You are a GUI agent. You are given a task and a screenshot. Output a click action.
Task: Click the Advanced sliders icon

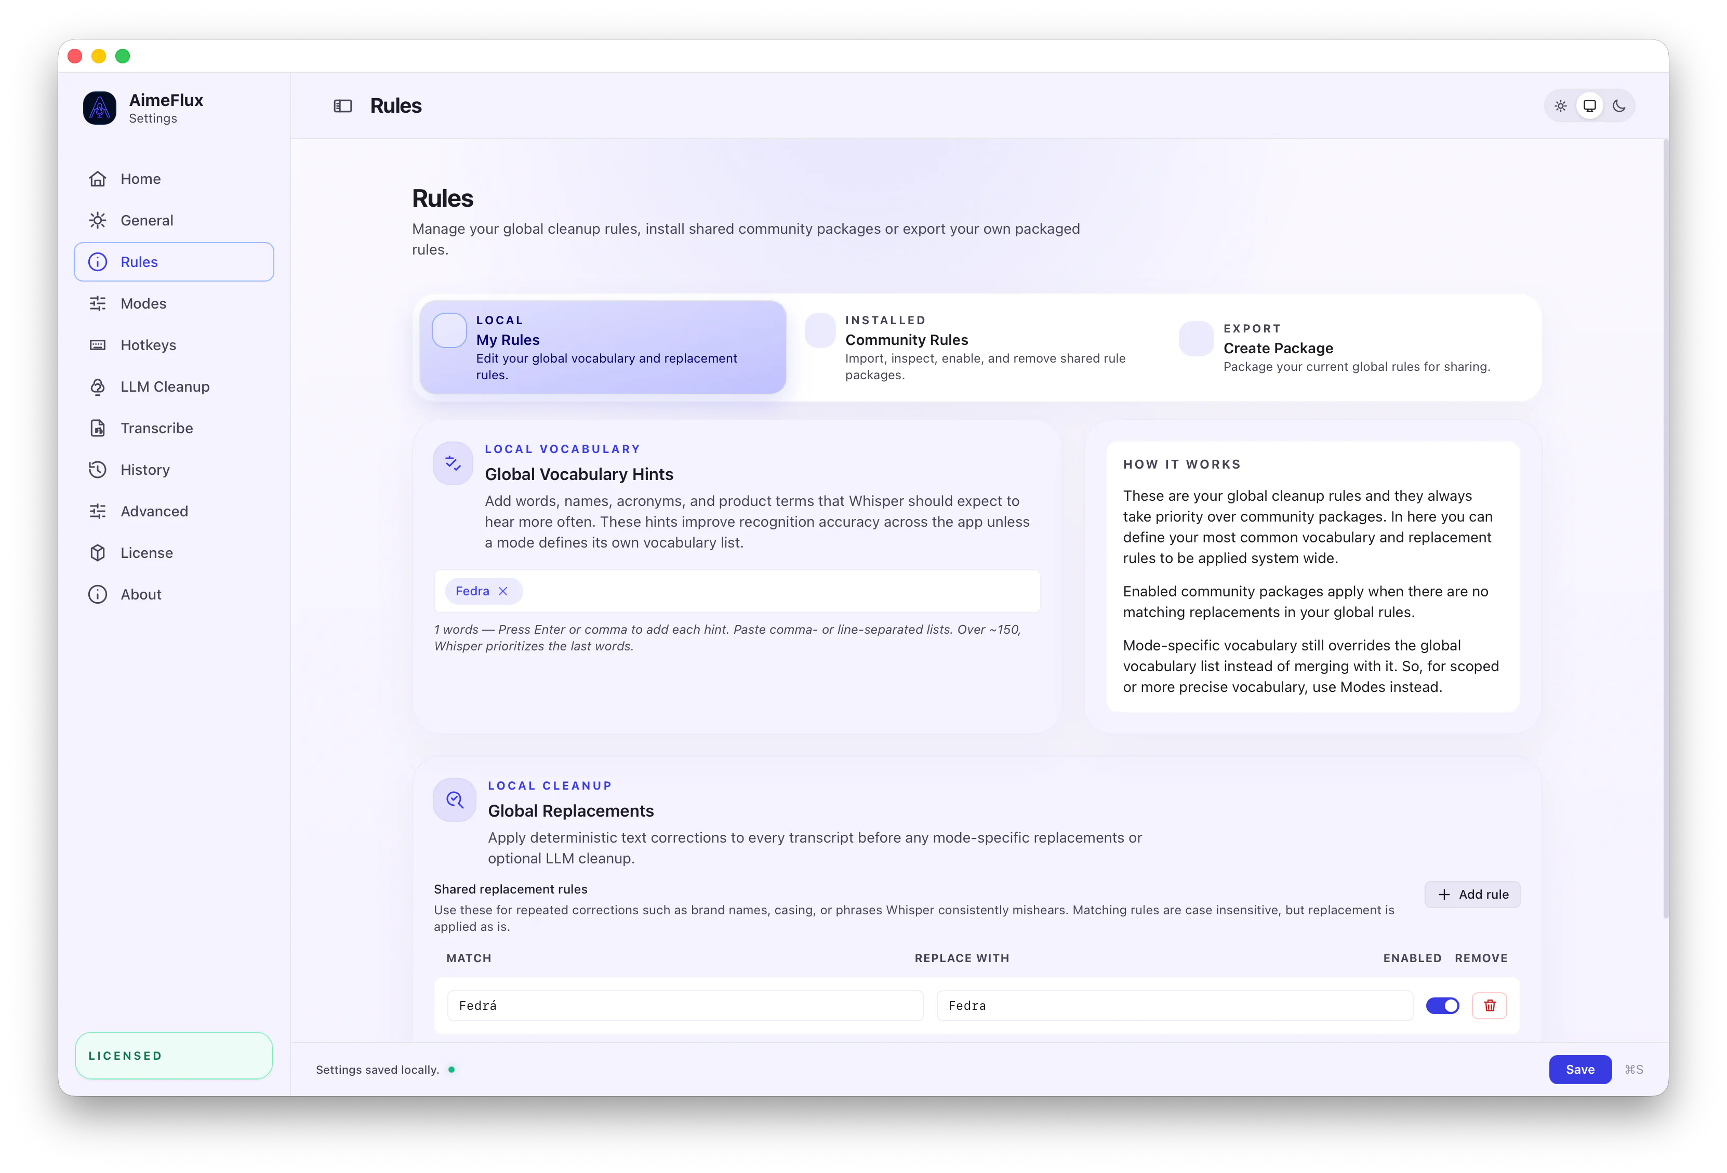[97, 512]
